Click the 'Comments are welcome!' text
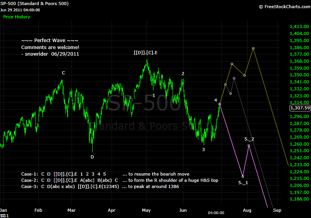The height and width of the screenshot is (218, 311). coord(50,47)
